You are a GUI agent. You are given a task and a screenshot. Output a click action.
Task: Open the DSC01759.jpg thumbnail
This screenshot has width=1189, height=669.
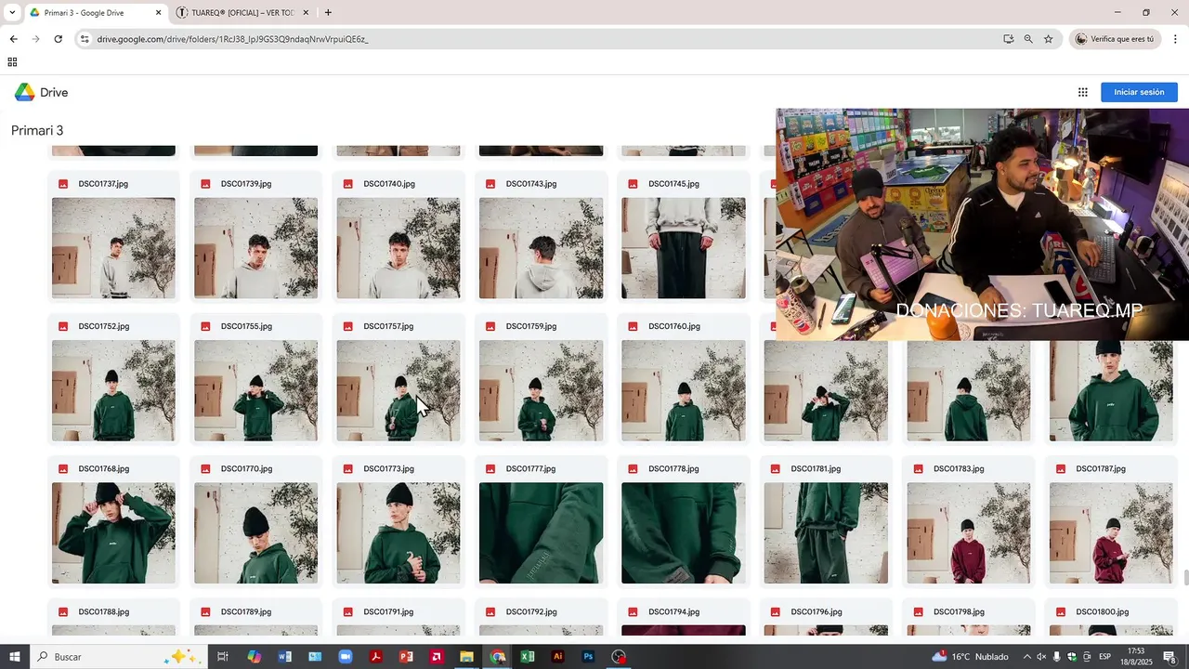541,390
